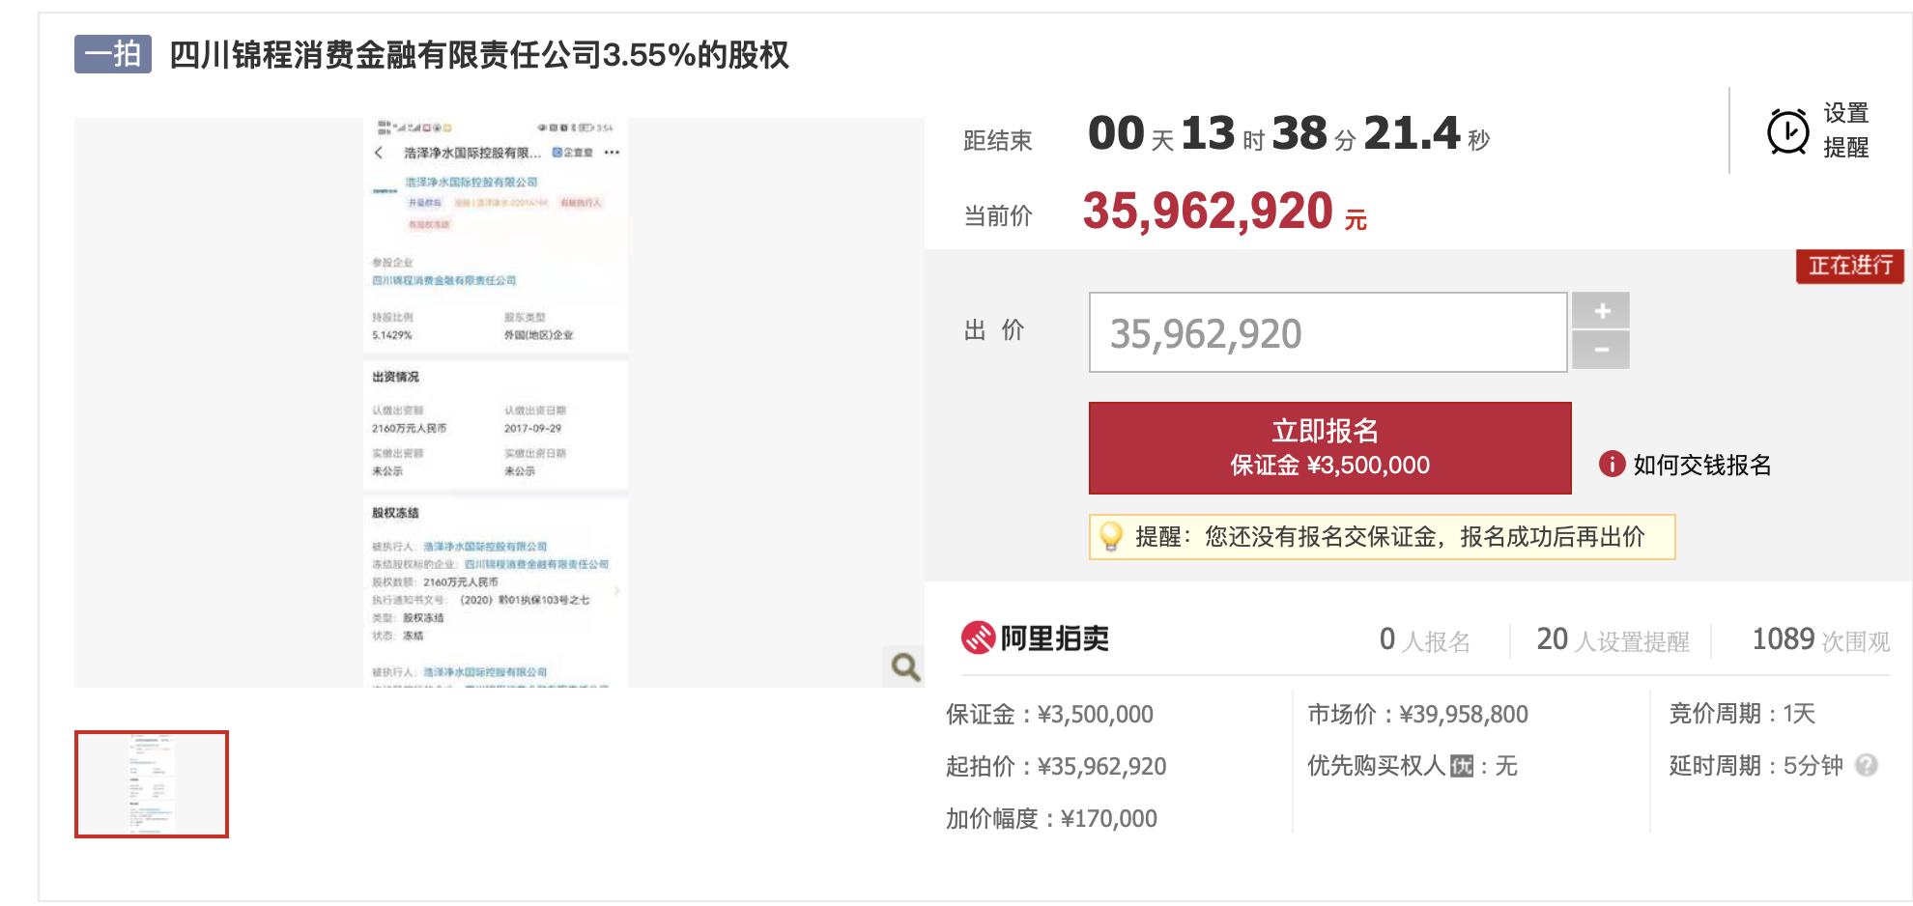
Task: Open the 阿里拍卖 logo
Action: click(x=1035, y=638)
